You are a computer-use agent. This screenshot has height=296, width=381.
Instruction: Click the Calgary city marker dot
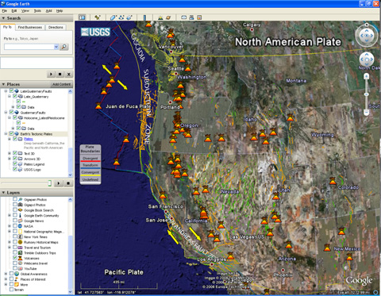click(x=252, y=29)
